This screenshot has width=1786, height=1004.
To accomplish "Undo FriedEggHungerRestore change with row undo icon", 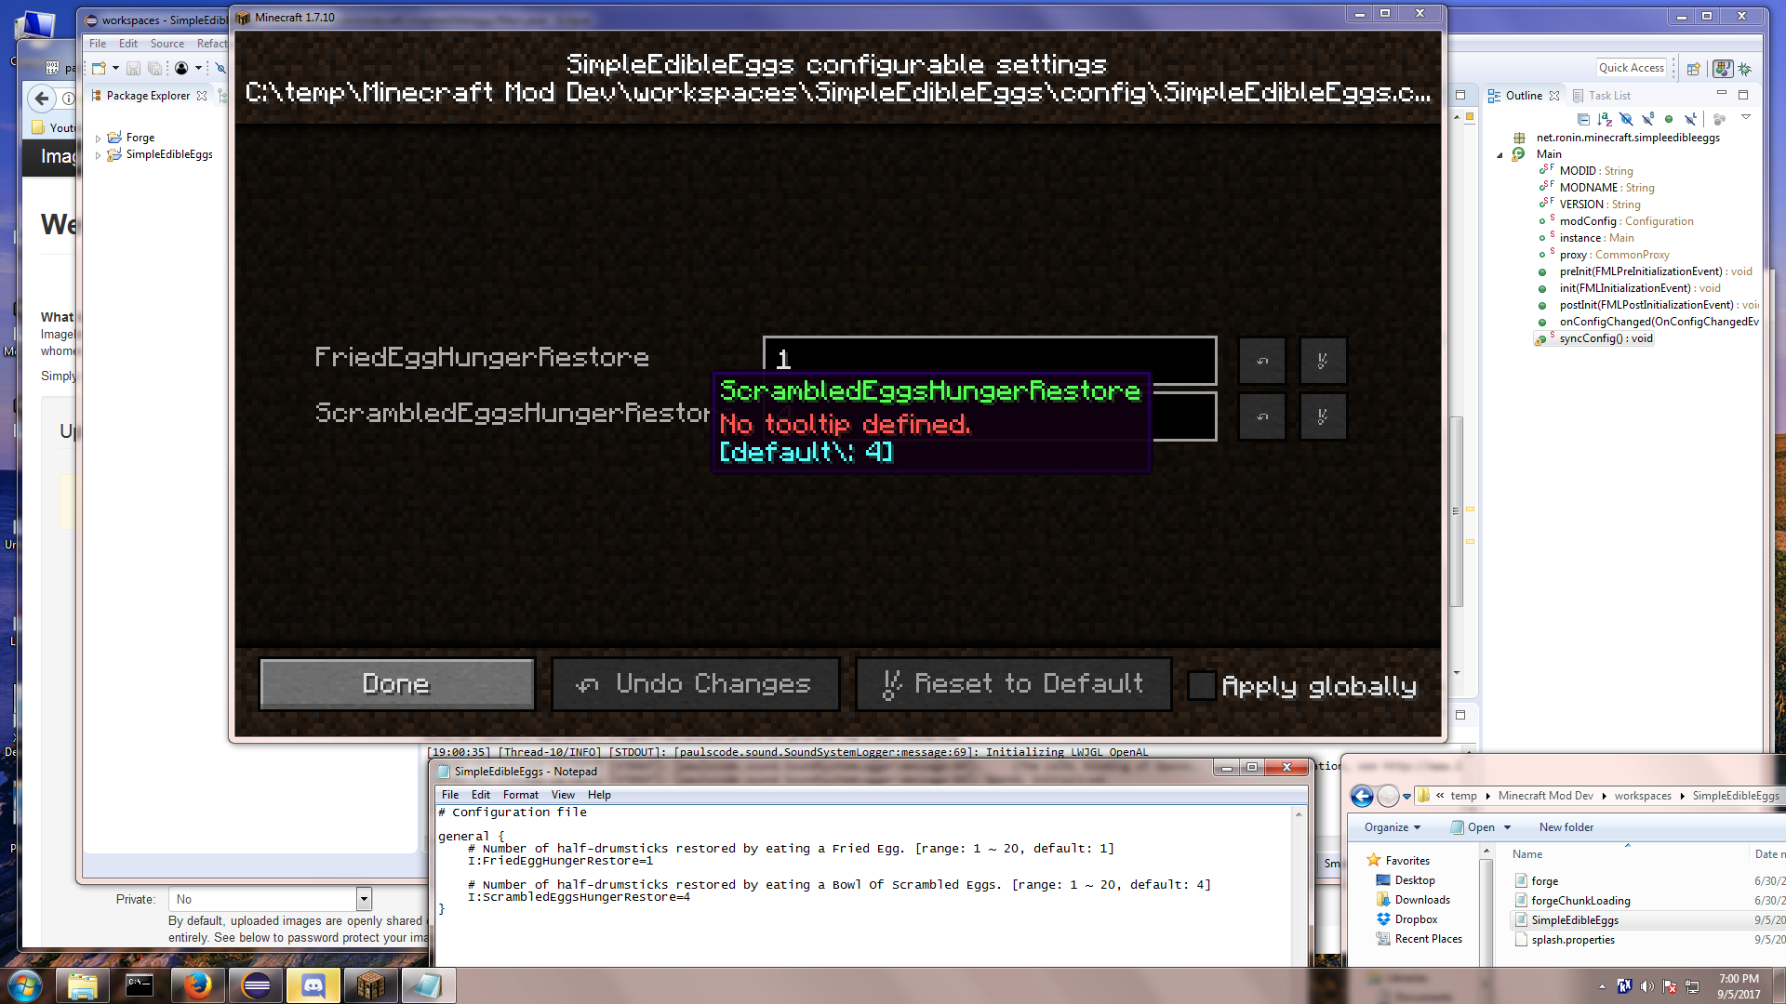I will pos(1262,361).
